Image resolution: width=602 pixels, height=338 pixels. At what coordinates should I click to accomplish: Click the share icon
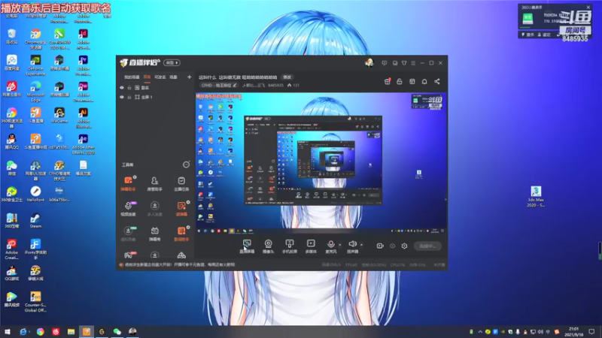pyautogui.click(x=437, y=82)
